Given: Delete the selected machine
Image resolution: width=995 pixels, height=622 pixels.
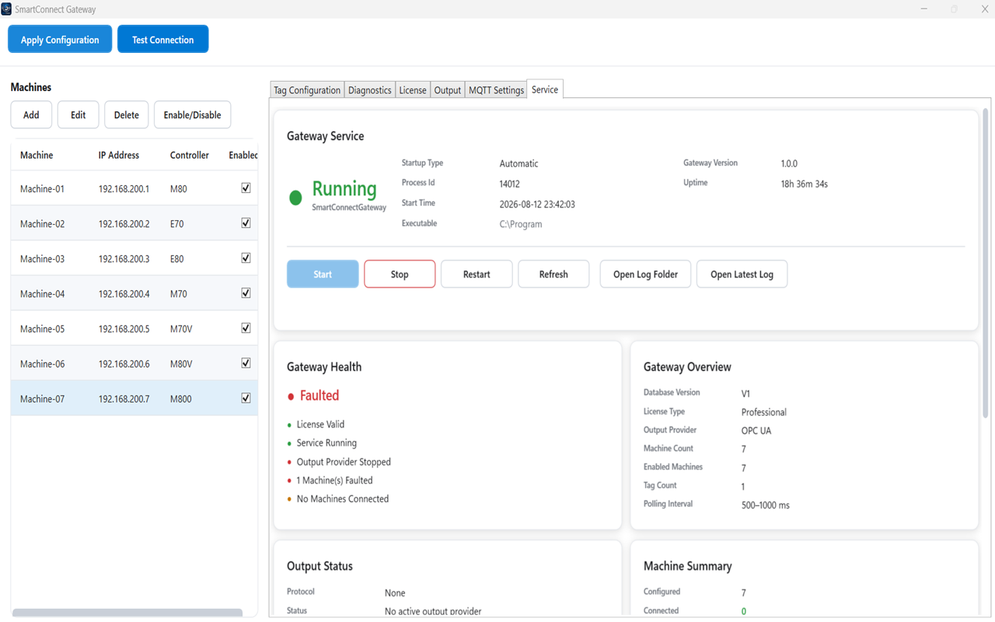Looking at the screenshot, I should [x=127, y=115].
